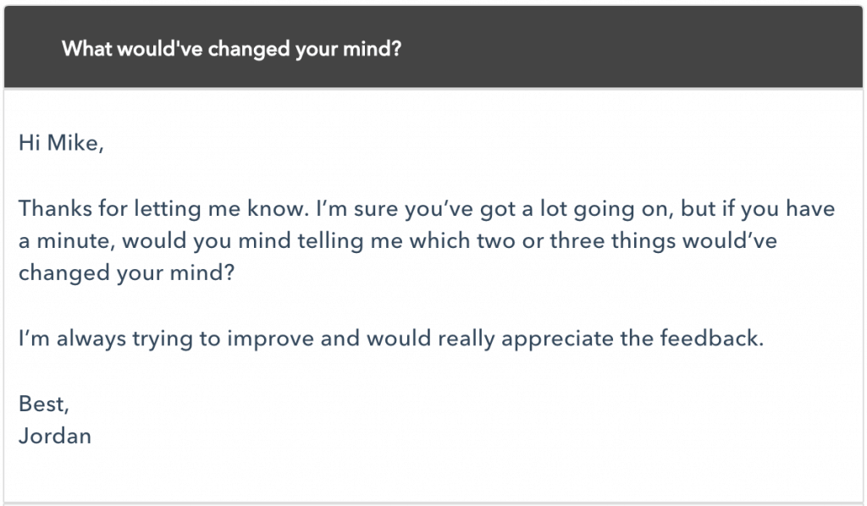The image size is (867, 506).
Task: Click the "Best," sign-off line
Action: coord(44,404)
